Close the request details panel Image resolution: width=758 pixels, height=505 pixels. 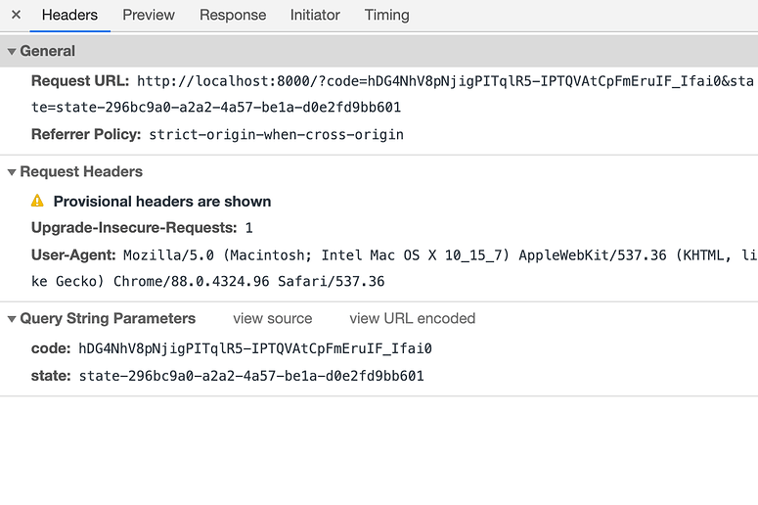(x=16, y=15)
